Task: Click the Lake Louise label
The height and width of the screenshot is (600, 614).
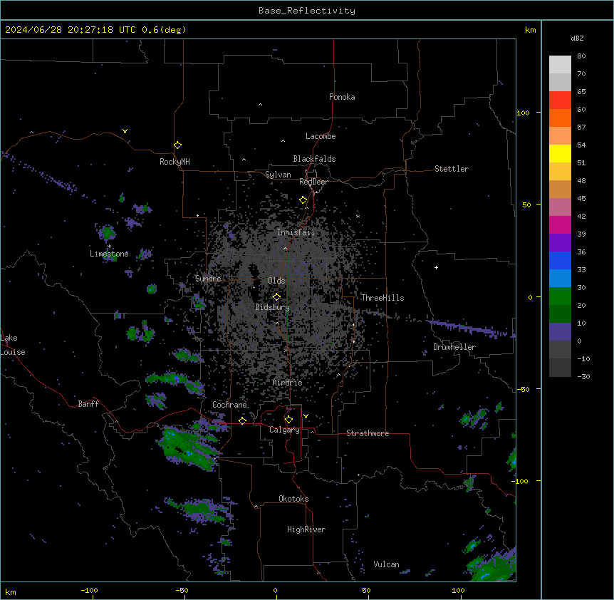Action: pyautogui.click(x=13, y=345)
